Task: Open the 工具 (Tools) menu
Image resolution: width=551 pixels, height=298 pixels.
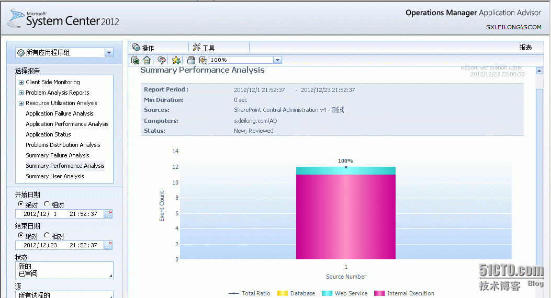Action: 204,48
